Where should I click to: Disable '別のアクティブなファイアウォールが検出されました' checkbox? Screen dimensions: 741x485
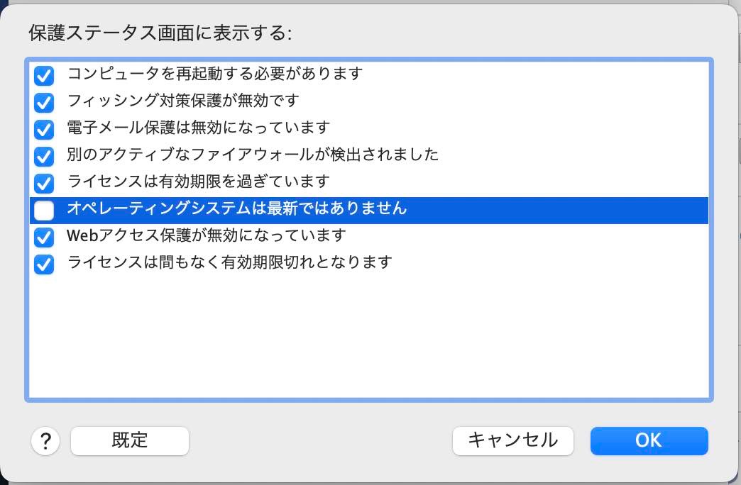(x=44, y=156)
